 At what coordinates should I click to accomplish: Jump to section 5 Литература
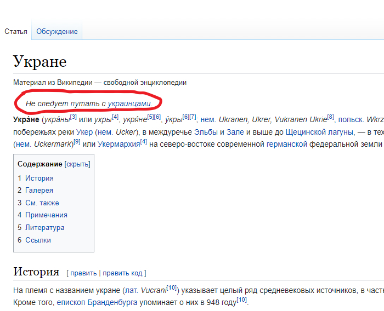point(45,227)
